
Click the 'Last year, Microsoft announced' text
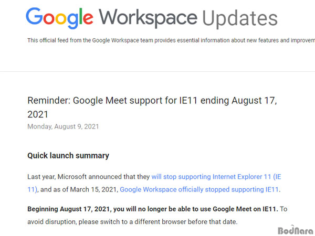pos(75,177)
